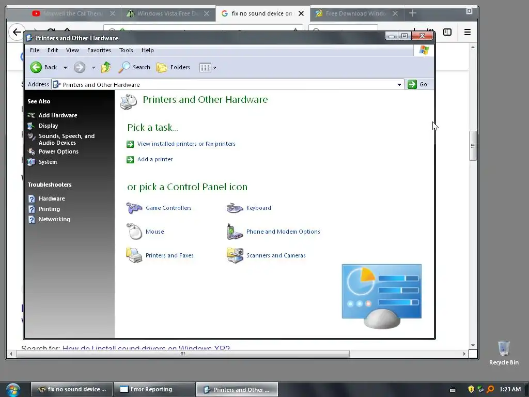
Task: Open the browser hamburger menu icon
Action: click(x=467, y=32)
